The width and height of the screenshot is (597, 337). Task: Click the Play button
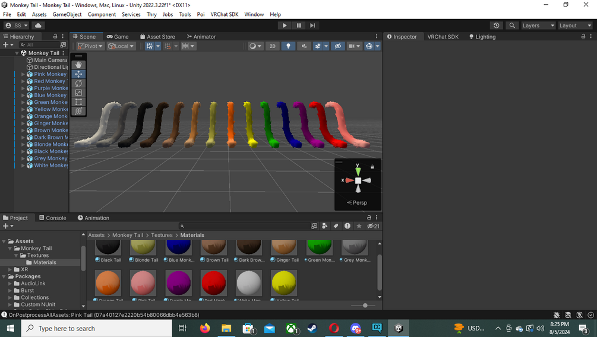click(285, 26)
